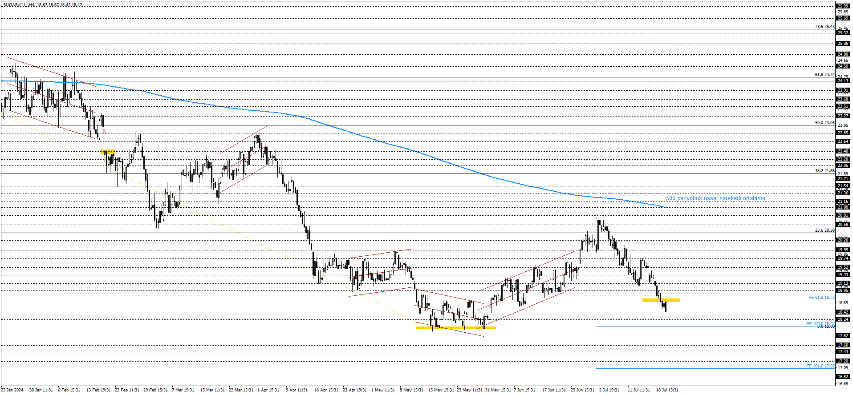Click the 30 Jan 11:31 time label
Image resolution: width=853 pixels, height=395 pixels.
coord(41,390)
